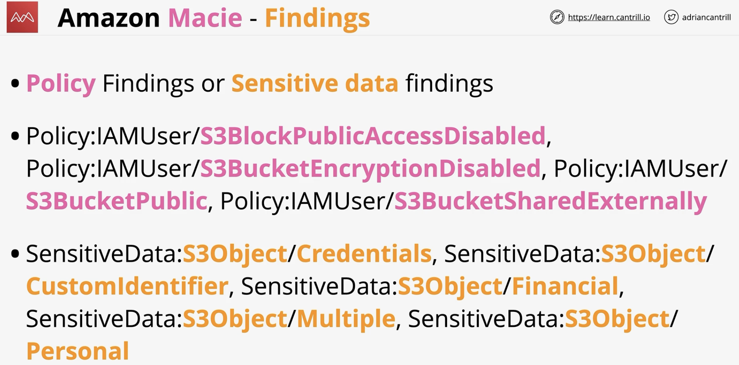Click the Twitter bird icon

tap(671, 17)
